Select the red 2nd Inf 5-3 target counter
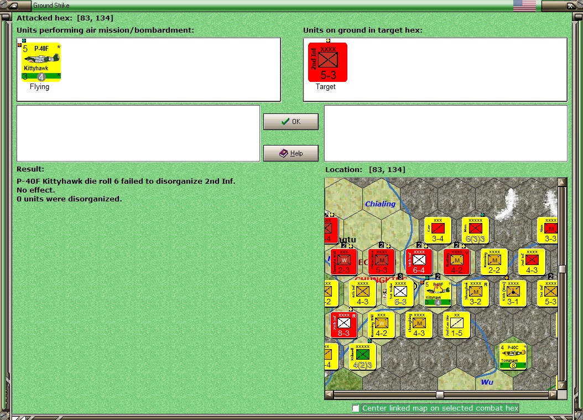The height and width of the screenshot is (420, 583). 327,62
